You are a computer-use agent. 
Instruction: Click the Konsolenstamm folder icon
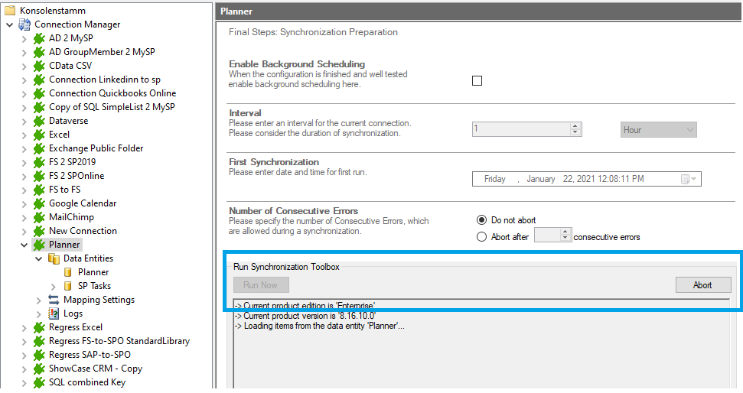pos(10,11)
